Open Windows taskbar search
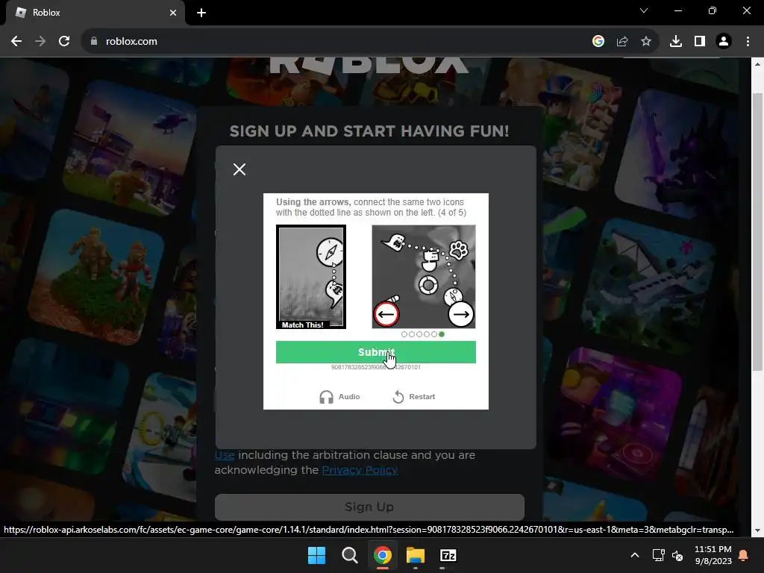Screen dimensions: 764x573 349,555
